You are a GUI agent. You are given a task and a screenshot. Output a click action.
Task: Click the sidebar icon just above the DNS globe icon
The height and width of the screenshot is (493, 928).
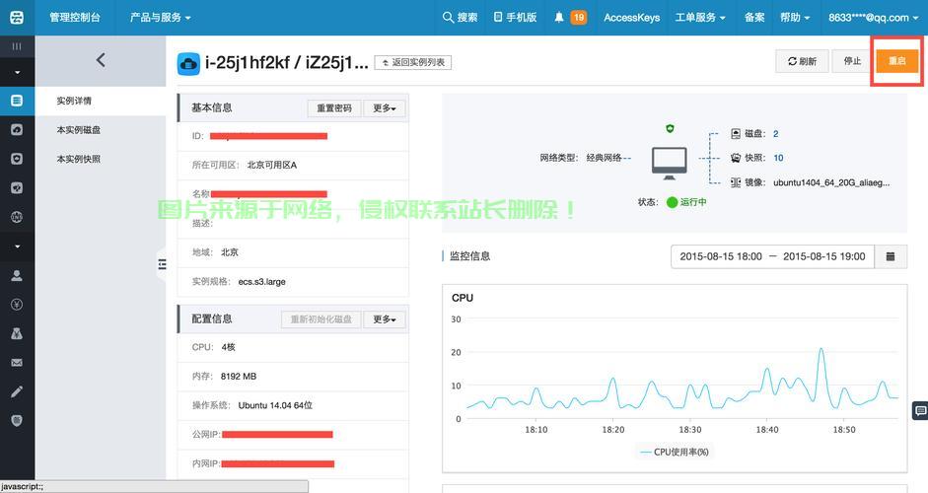pyautogui.click(x=17, y=188)
